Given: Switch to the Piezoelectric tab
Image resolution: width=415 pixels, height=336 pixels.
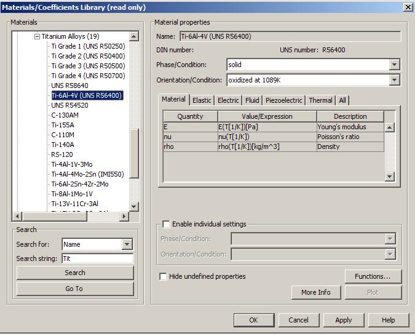Looking at the screenshot, I should click(x=283, y=100).
